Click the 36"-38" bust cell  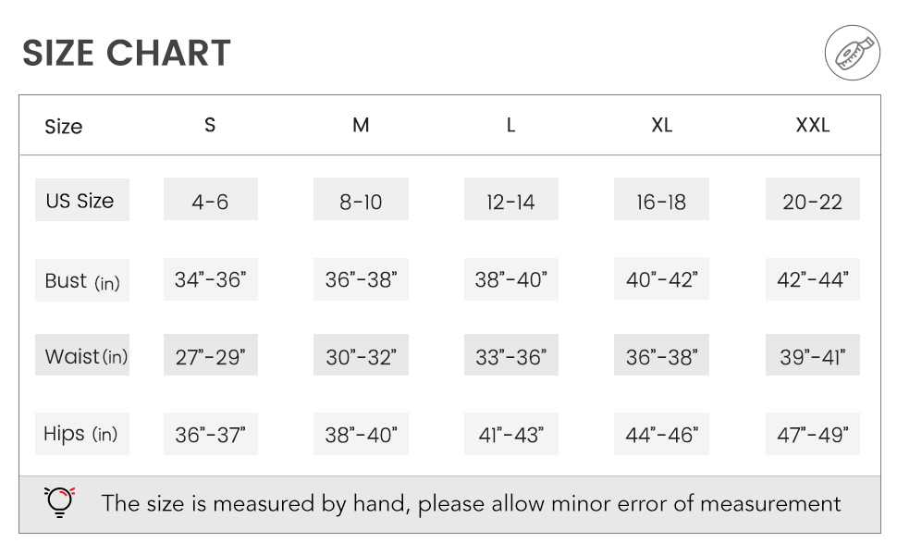point(361,279)
